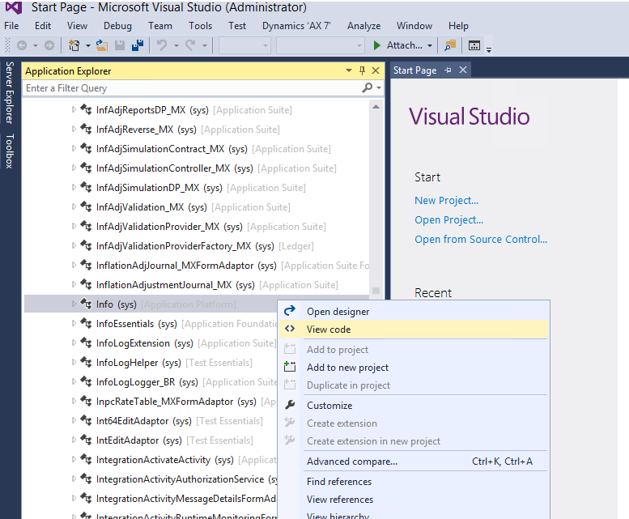Select View code in the context menu

tap(329, 330)
